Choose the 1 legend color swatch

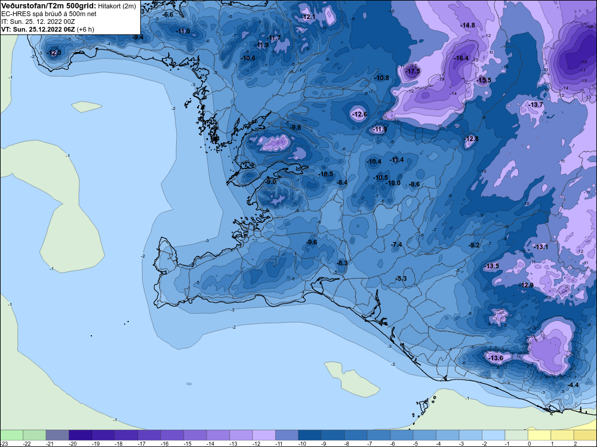click(562, 435)
